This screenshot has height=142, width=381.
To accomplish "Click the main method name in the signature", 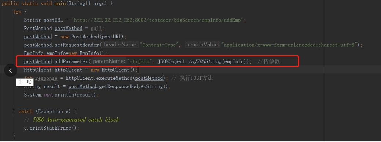I will click(60, 4).
